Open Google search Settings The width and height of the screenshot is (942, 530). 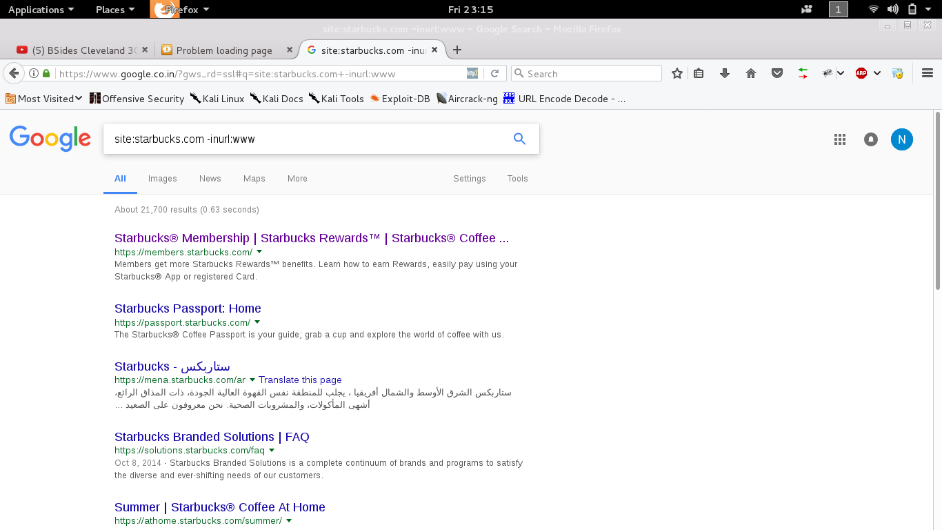point(470,178)
